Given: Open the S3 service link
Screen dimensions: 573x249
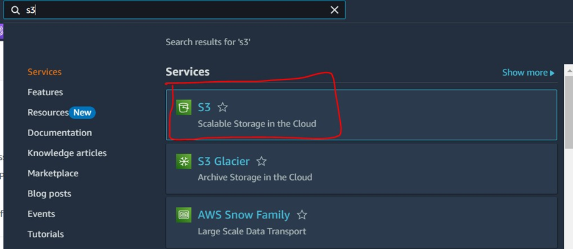Looking at the screenshot, I should [204, 107].
